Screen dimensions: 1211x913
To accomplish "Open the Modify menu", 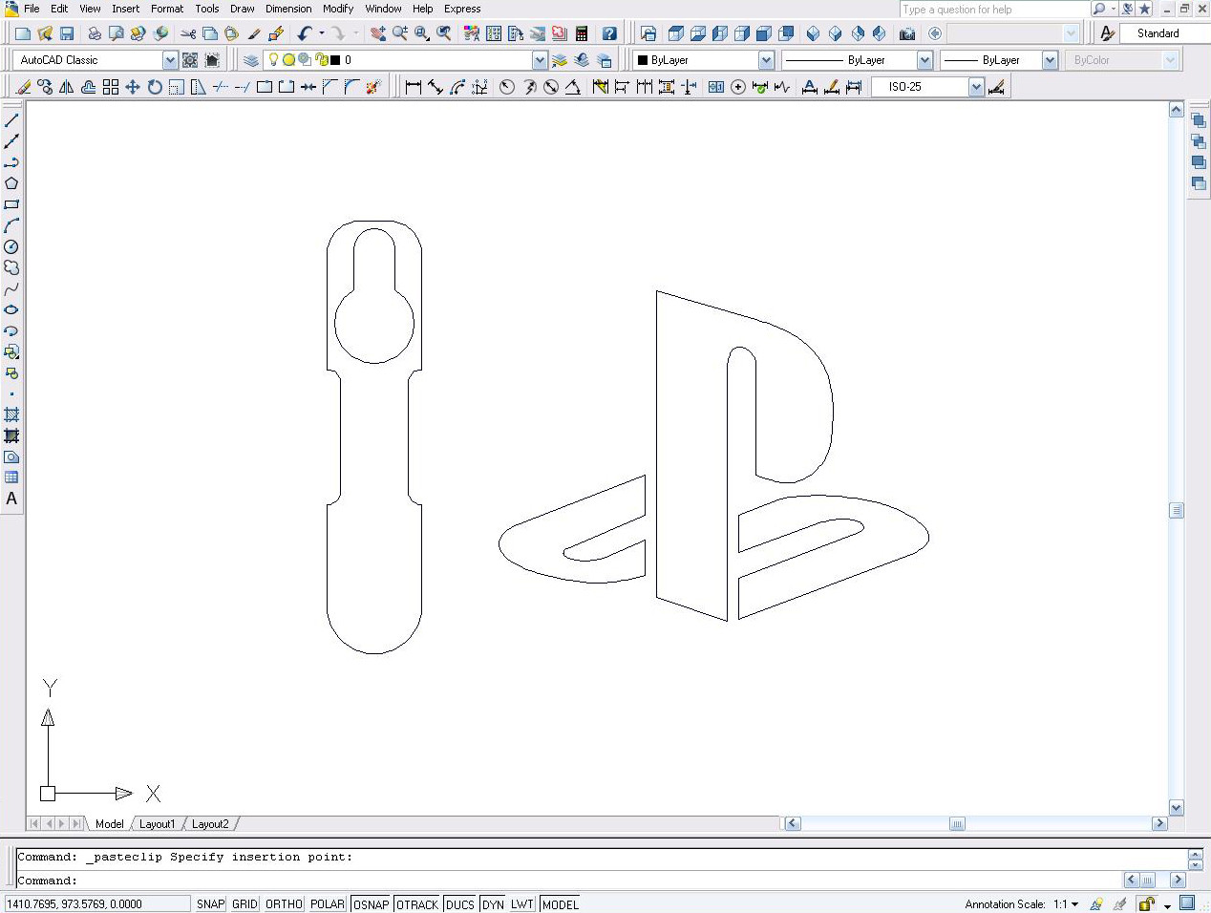I will pyautogui.click(x=338, y=9).
